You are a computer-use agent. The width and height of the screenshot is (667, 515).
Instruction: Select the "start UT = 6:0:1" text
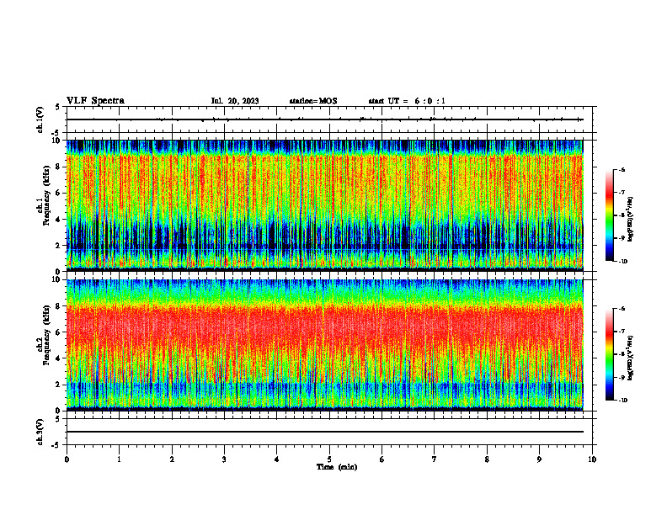pyautogui.click(x=407, y=101)
